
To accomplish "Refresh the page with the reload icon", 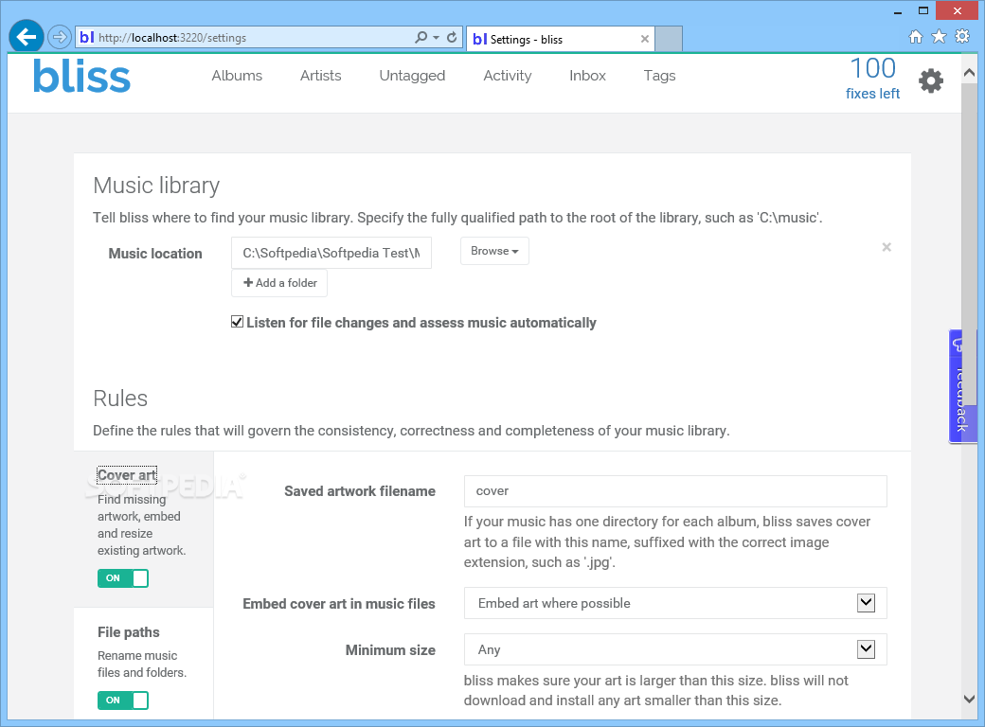I will click(x=452, y=37).
